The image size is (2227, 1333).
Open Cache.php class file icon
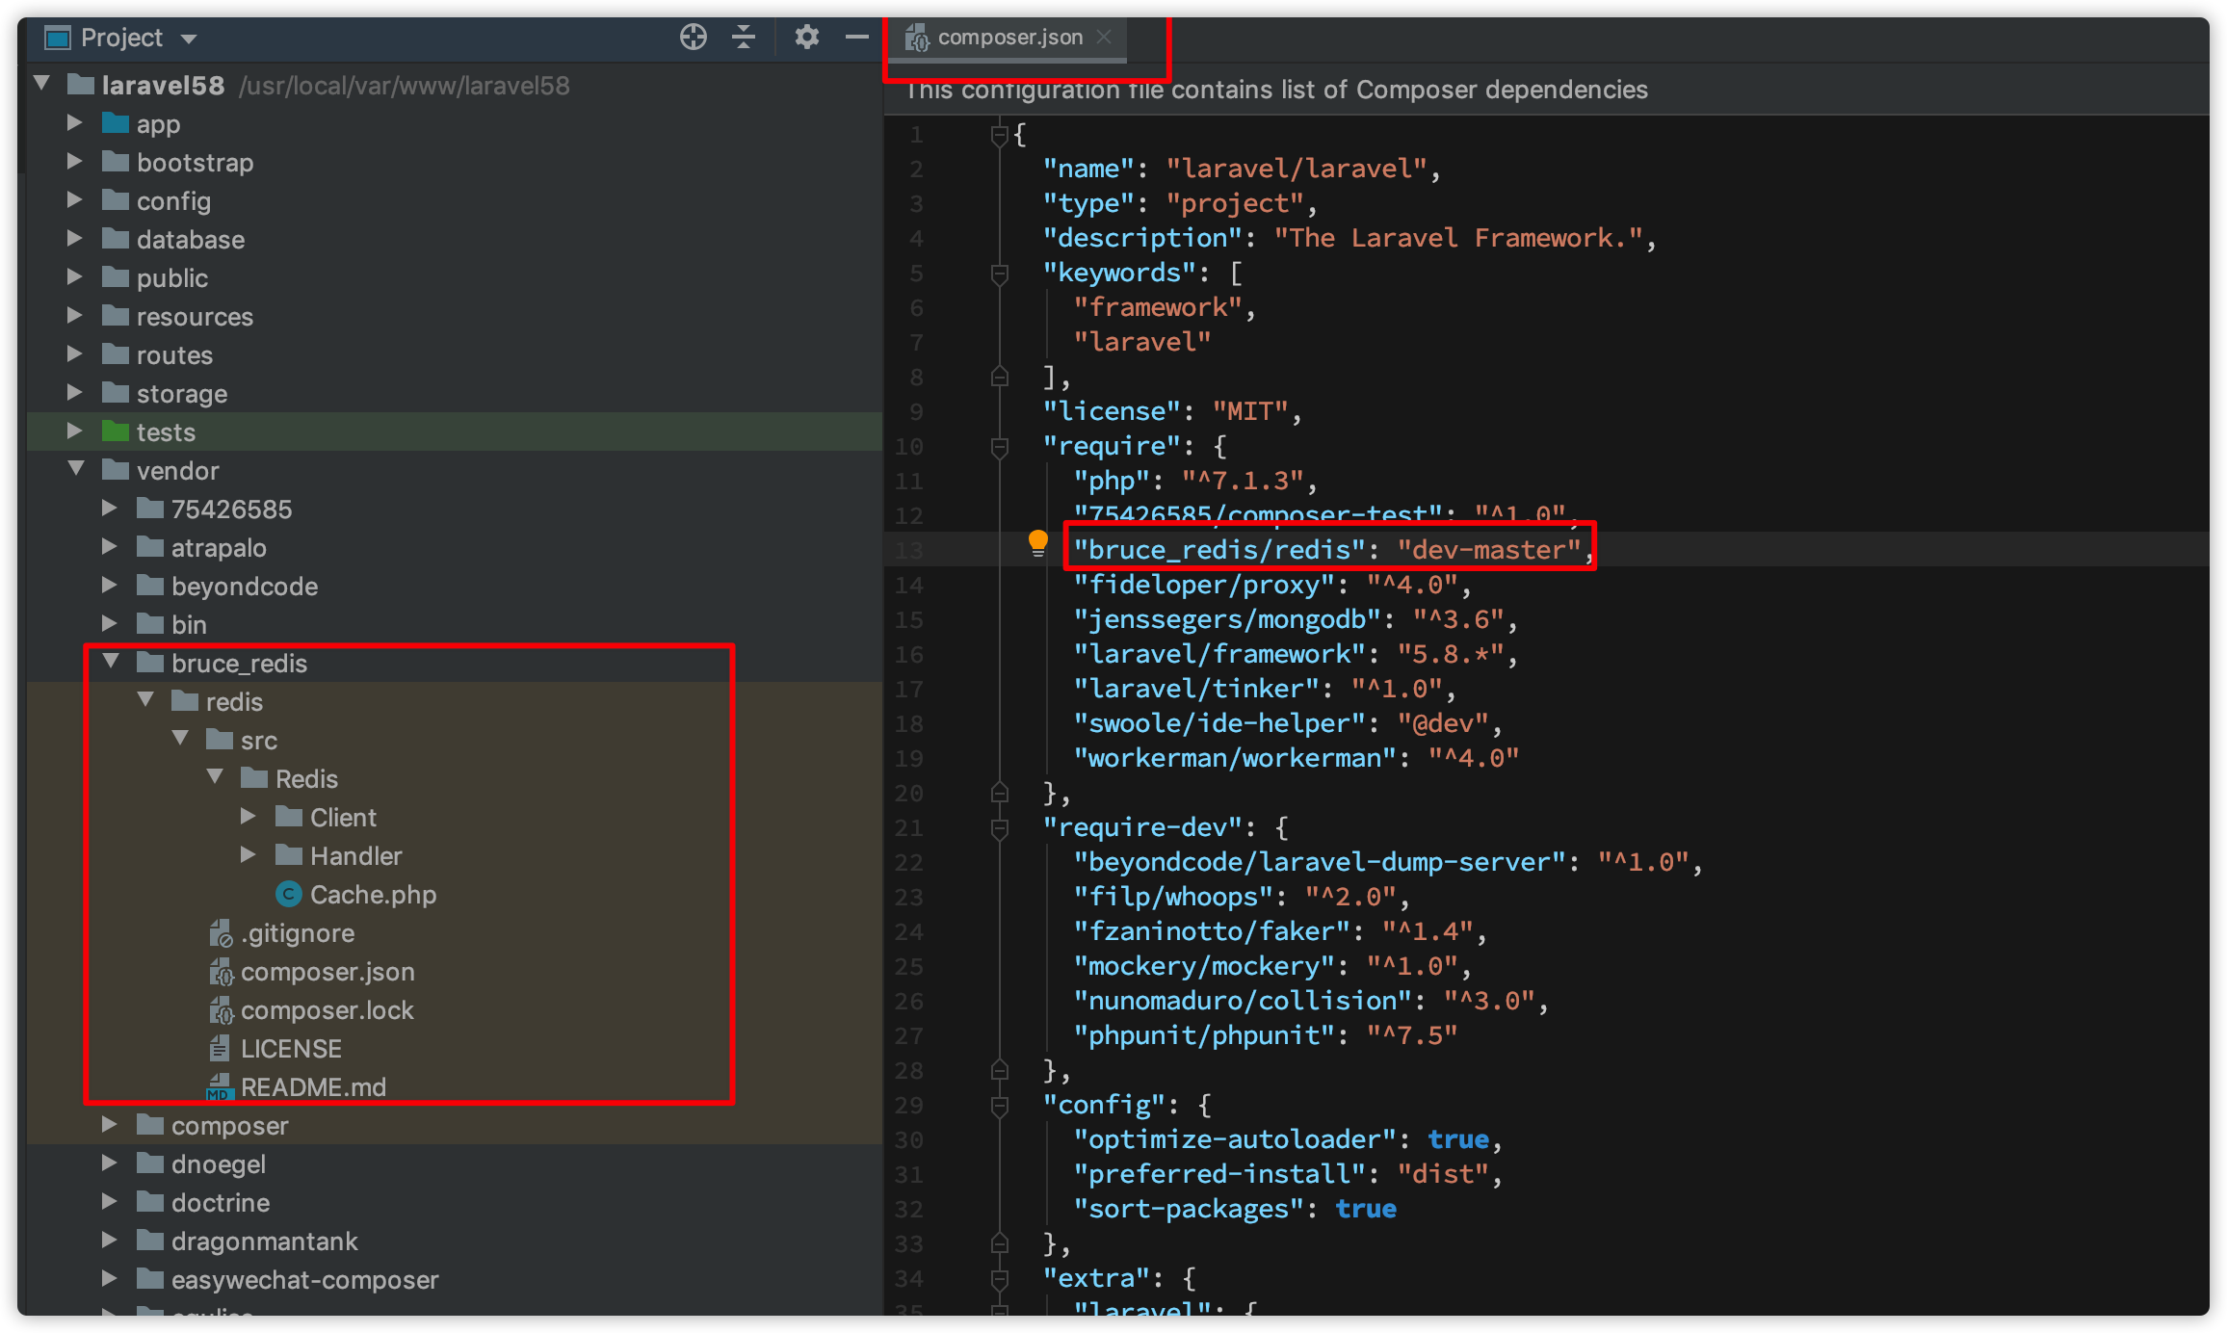[288, 895]
